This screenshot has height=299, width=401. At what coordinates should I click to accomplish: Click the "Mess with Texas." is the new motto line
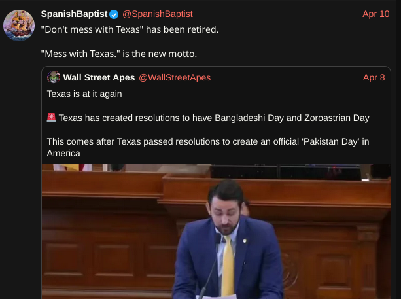[x=119, y=54]
